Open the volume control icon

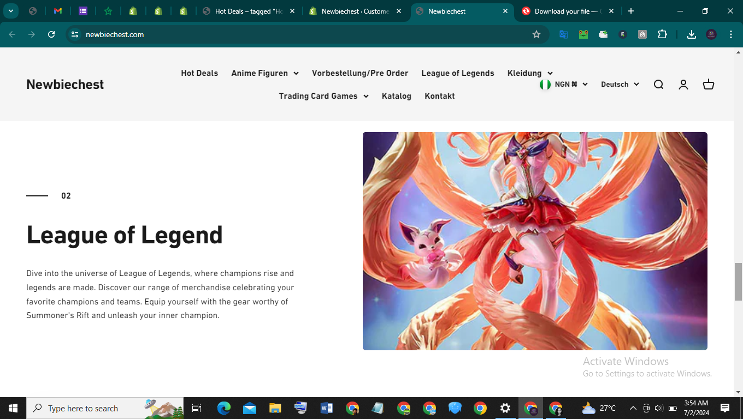point(658,408)
